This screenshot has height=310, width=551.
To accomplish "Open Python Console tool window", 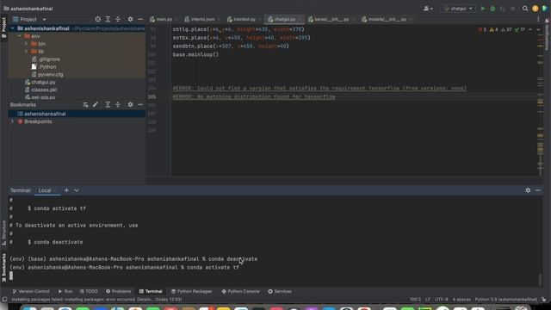I will click(x=241, y=291).
